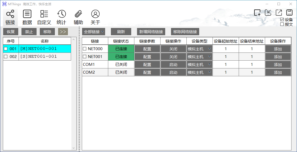297x152 pixels.
Task: Enable the 报文 checkbox
Action: point(282,24)
